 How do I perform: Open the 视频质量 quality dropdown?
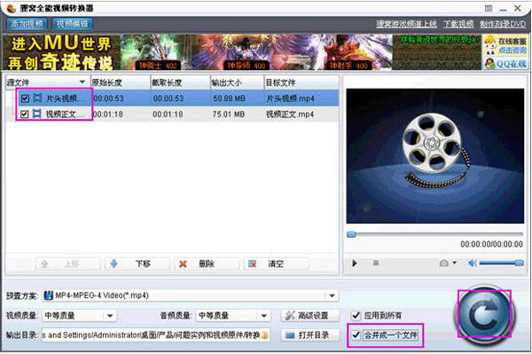click(x=110, y=316)
